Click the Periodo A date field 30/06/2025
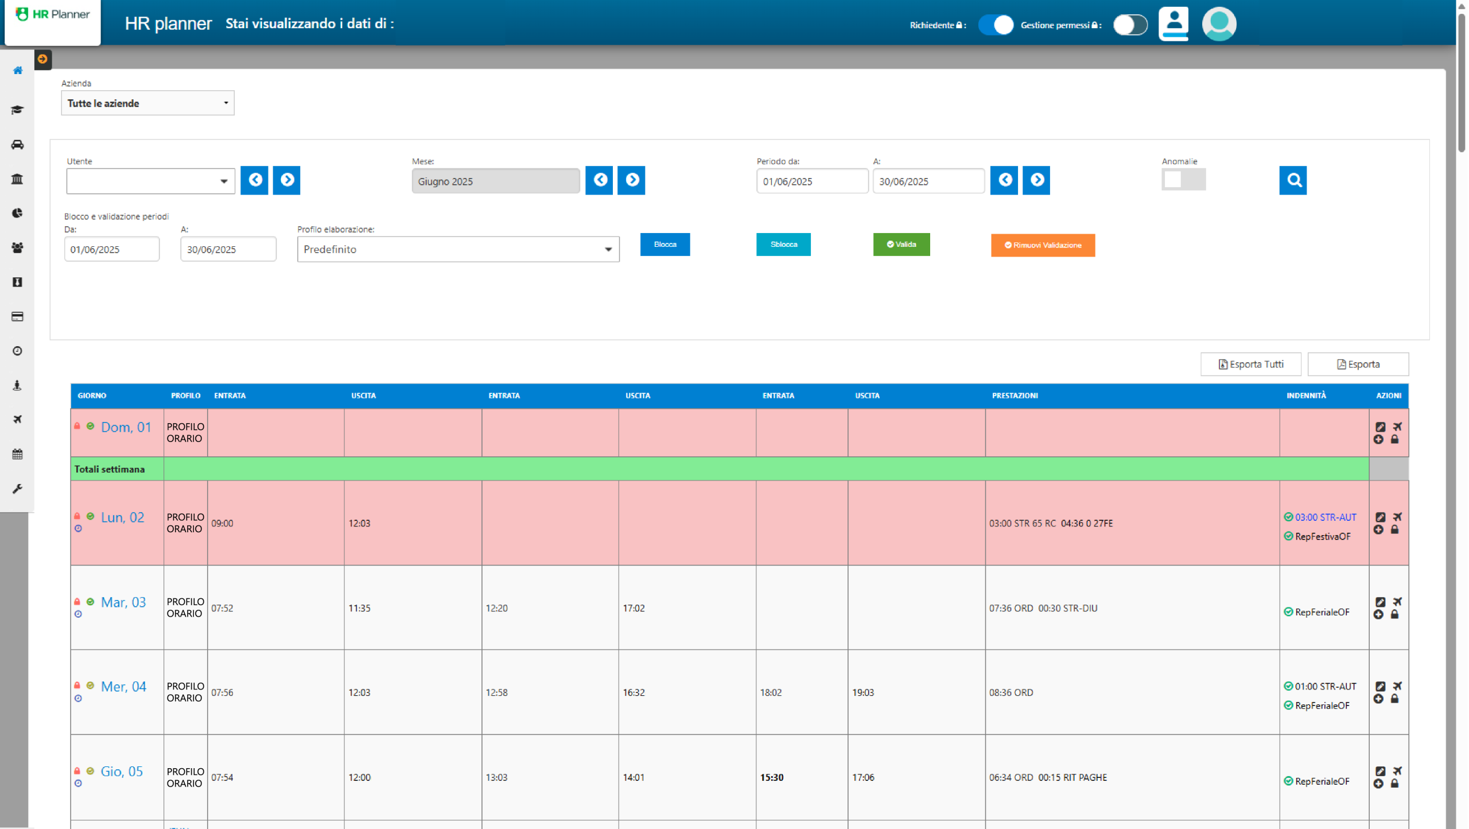 pyautogui.click(x=928, y=181)
